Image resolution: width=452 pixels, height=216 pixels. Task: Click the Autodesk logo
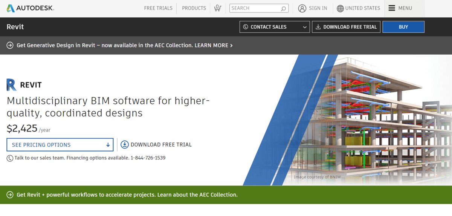coord(30,8)
